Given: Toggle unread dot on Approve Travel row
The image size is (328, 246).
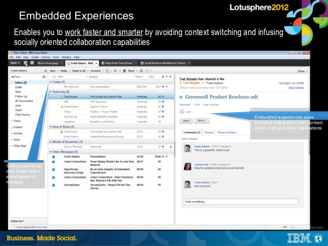Looking at the screenshot, I should pos(163,107).
